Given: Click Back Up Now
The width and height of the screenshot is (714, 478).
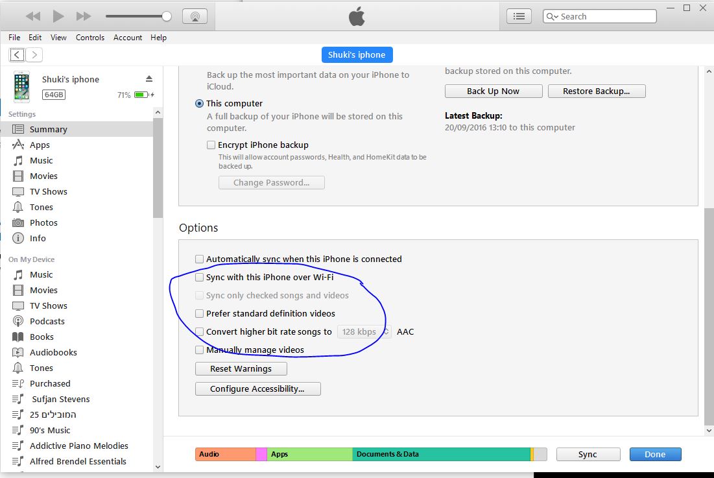Looking at the screenshot, I should pyautogui.click(x=493, y=91).
